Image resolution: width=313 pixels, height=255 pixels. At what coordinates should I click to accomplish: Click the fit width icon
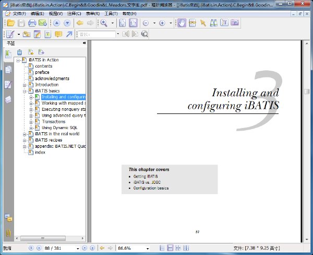[133, 23]
